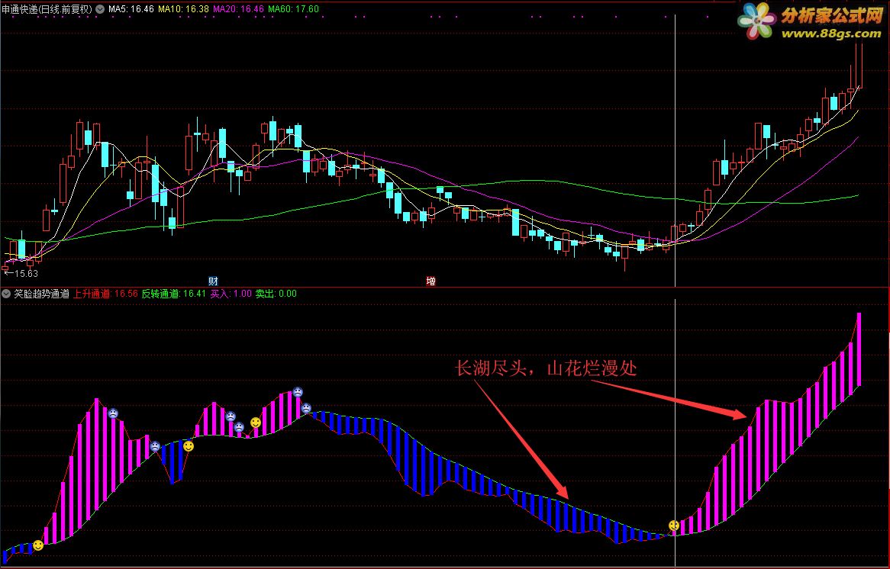Click the magenta MA20: 16.46 label

click(x=238, y=9)
